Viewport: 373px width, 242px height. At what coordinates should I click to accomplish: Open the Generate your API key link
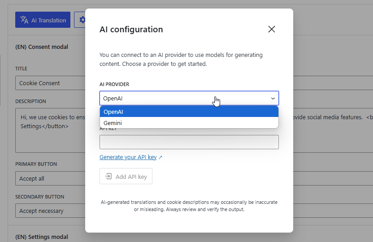[128, 157]
